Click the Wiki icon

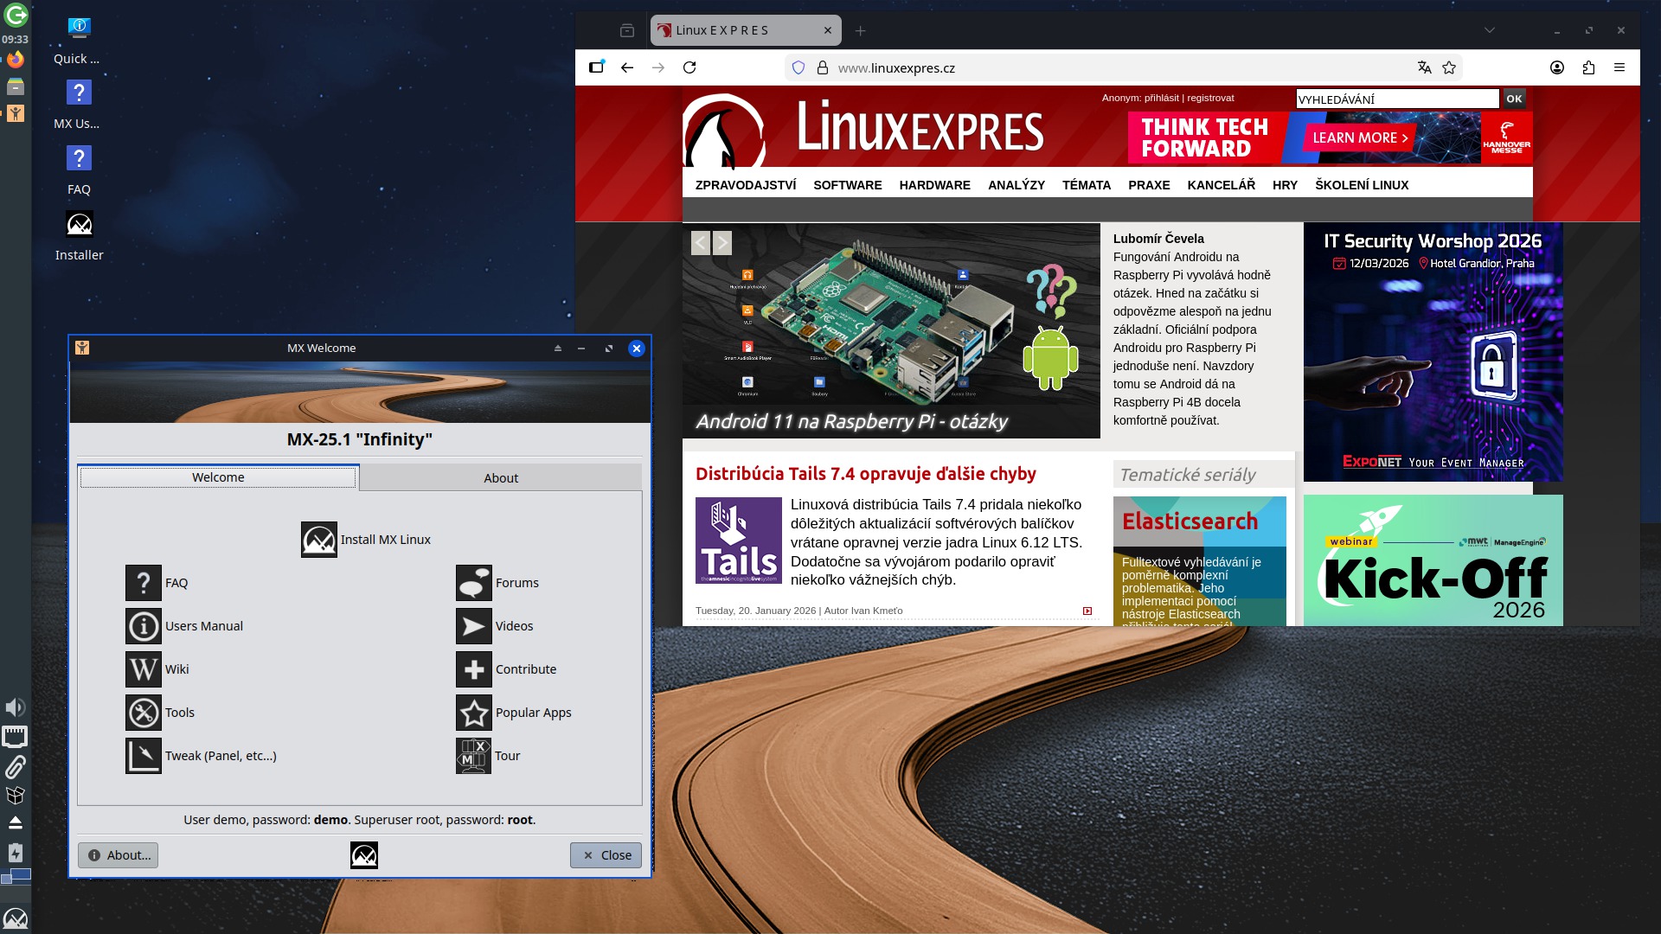click(x=144, y=669)
